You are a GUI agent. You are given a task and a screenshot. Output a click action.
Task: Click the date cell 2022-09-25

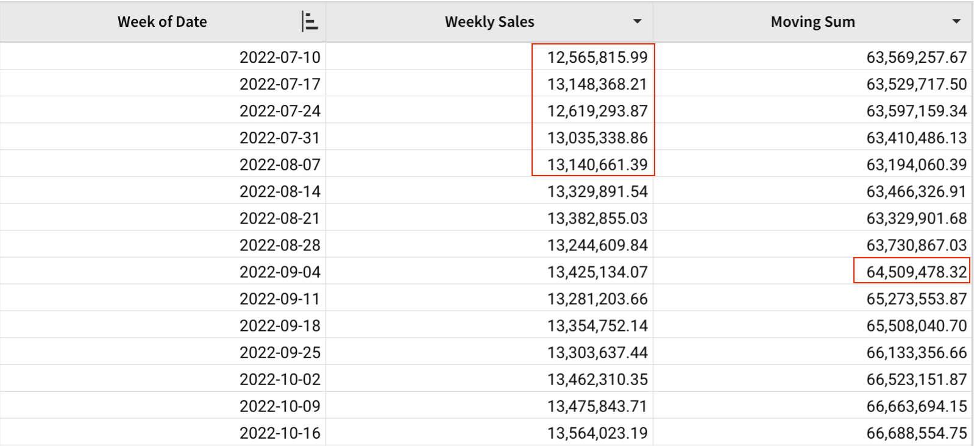(280, 352)
